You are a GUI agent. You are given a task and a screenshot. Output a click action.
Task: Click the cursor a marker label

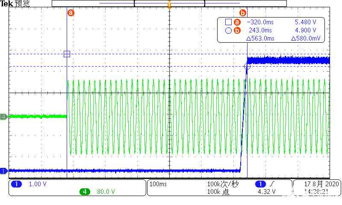pyautogui.click(x=71, y=13)
